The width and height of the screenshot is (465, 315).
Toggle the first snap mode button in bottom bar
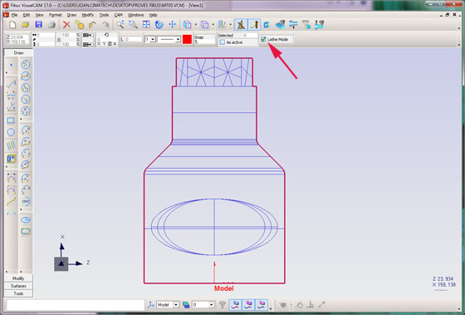click(x=236, y=304)
